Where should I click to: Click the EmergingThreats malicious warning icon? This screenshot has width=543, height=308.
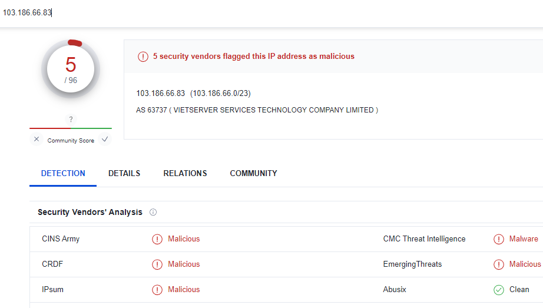click(x=499, y=264)
